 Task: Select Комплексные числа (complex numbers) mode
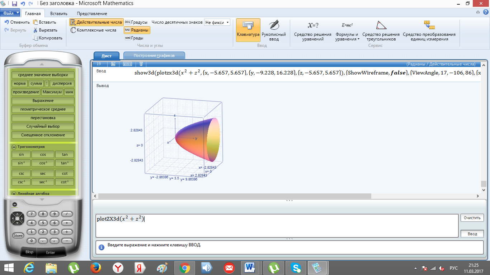point(94,30)
